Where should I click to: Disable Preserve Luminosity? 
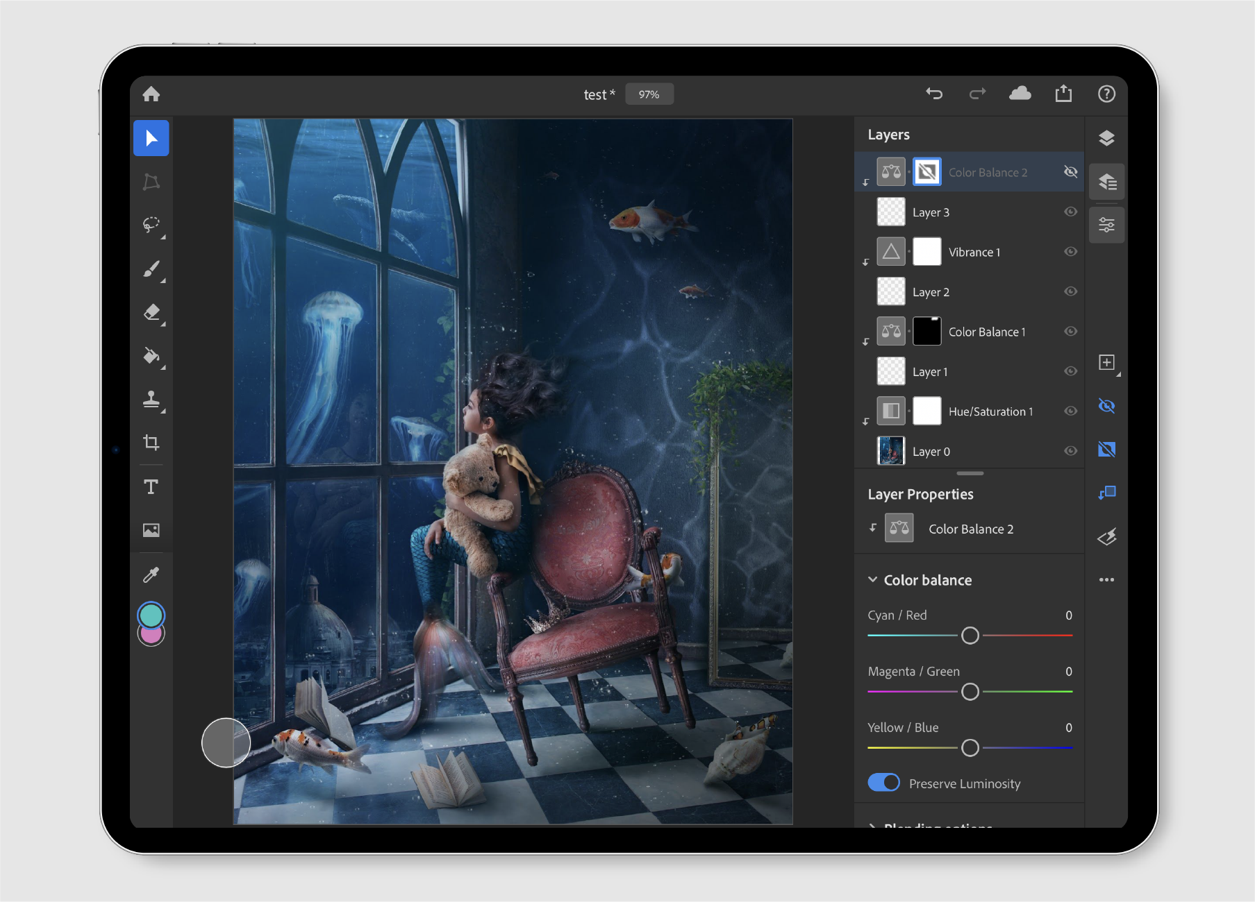coord(883,782)
